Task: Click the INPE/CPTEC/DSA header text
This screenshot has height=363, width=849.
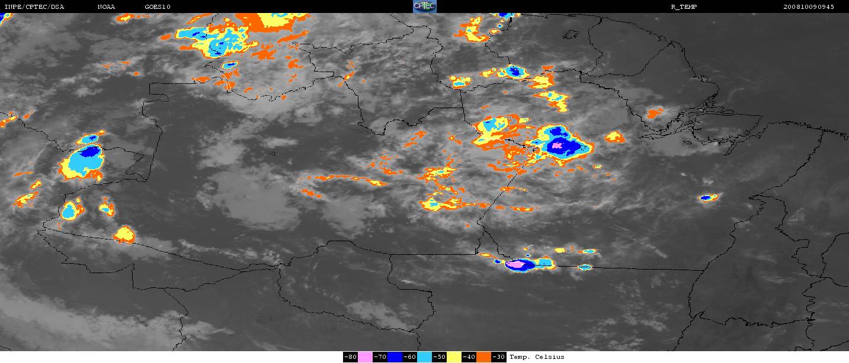Action: 34,7
